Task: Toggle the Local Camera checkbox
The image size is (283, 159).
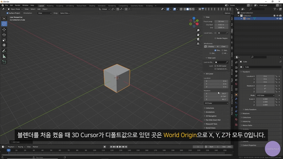Action: pos(215,33)
